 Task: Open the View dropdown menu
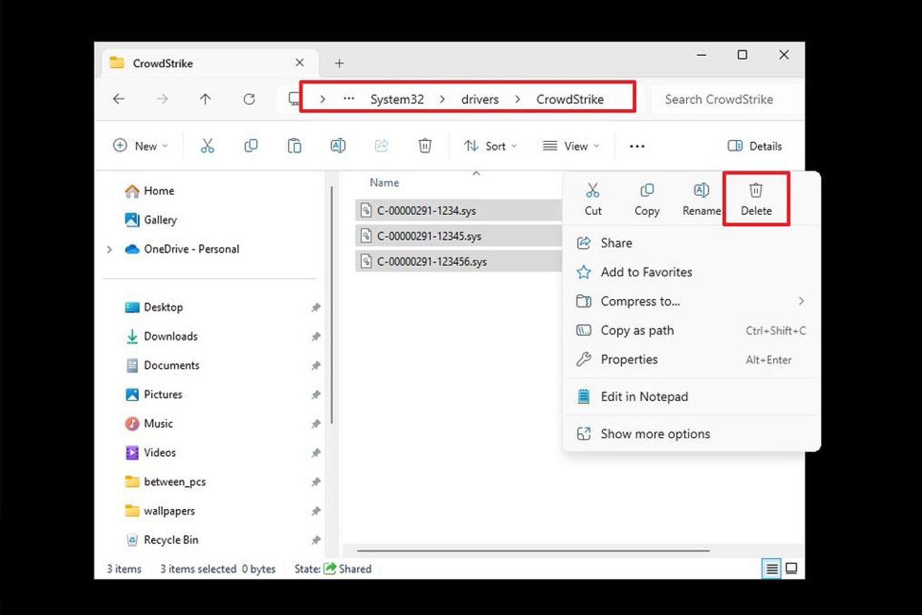(x=571, y=146)
